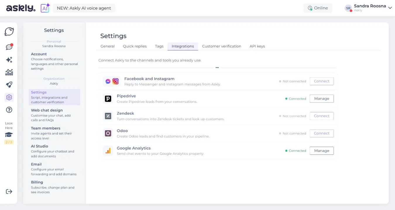This screenshot has height=210, width=395.
Task: Connect the Zendesk integration
Action: (x=322, y=116)
